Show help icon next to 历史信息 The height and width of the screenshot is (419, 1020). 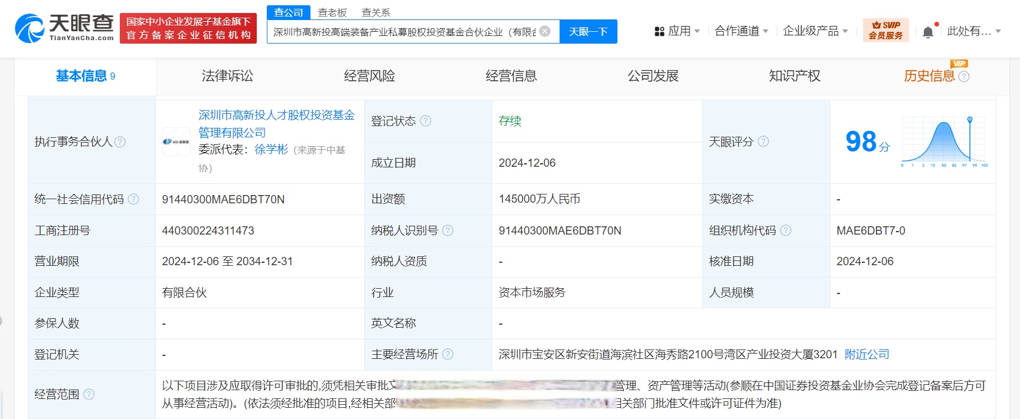coord(964,77)
